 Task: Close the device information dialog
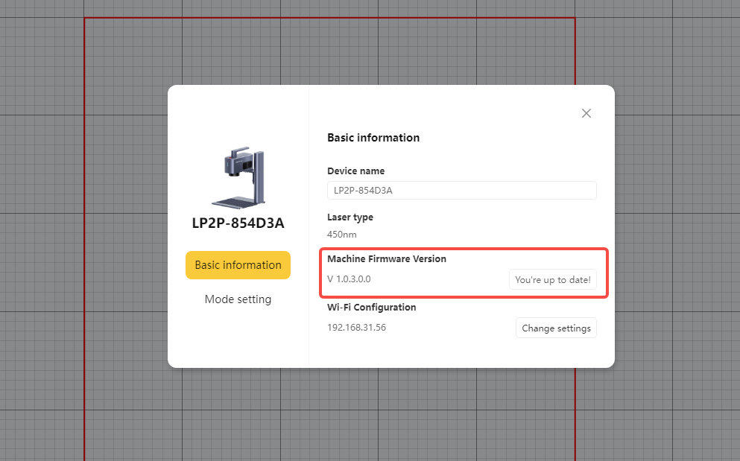[x=586, y=113]
